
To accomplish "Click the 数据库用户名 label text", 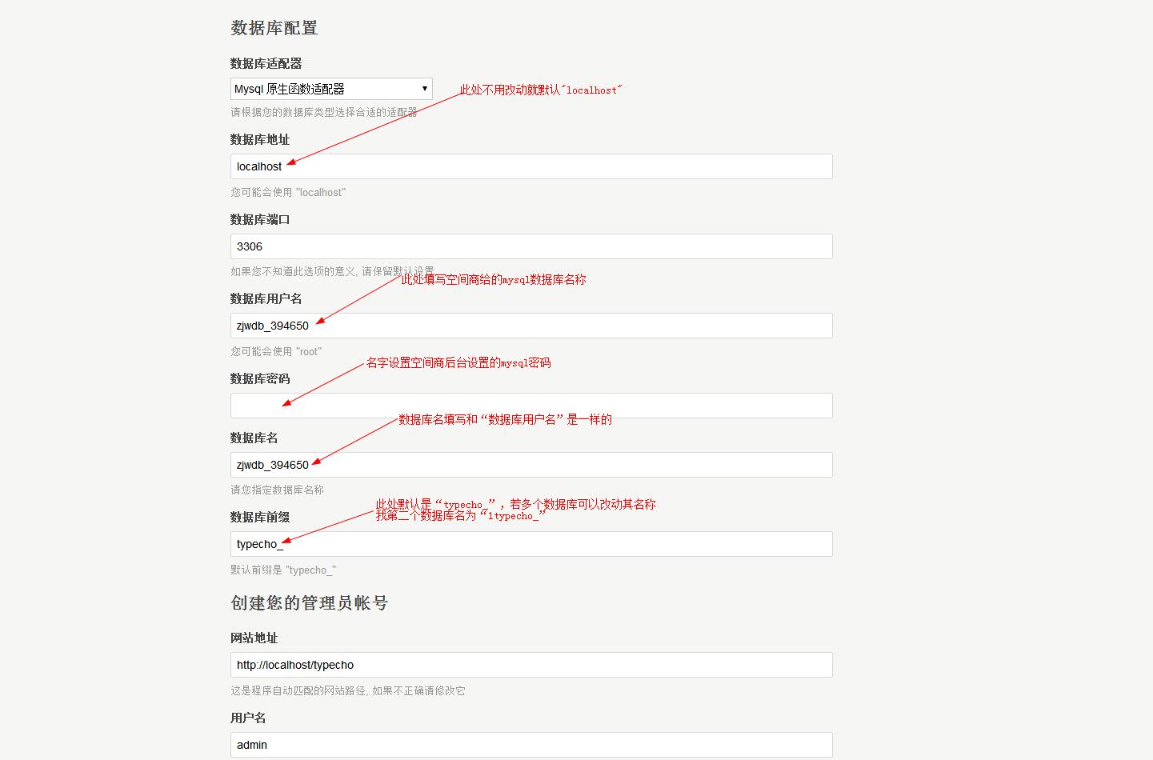I will [x=266, y=298].
